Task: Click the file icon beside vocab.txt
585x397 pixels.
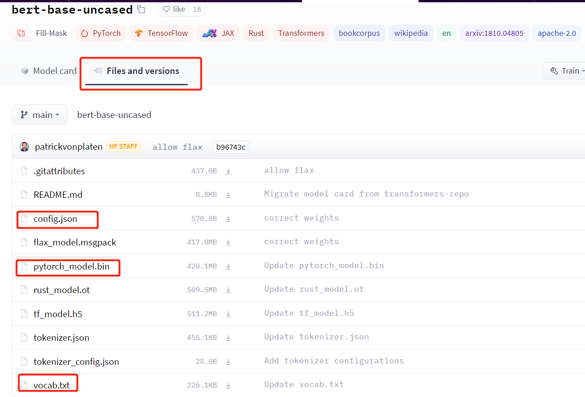Action: click(x=24, y=385)
